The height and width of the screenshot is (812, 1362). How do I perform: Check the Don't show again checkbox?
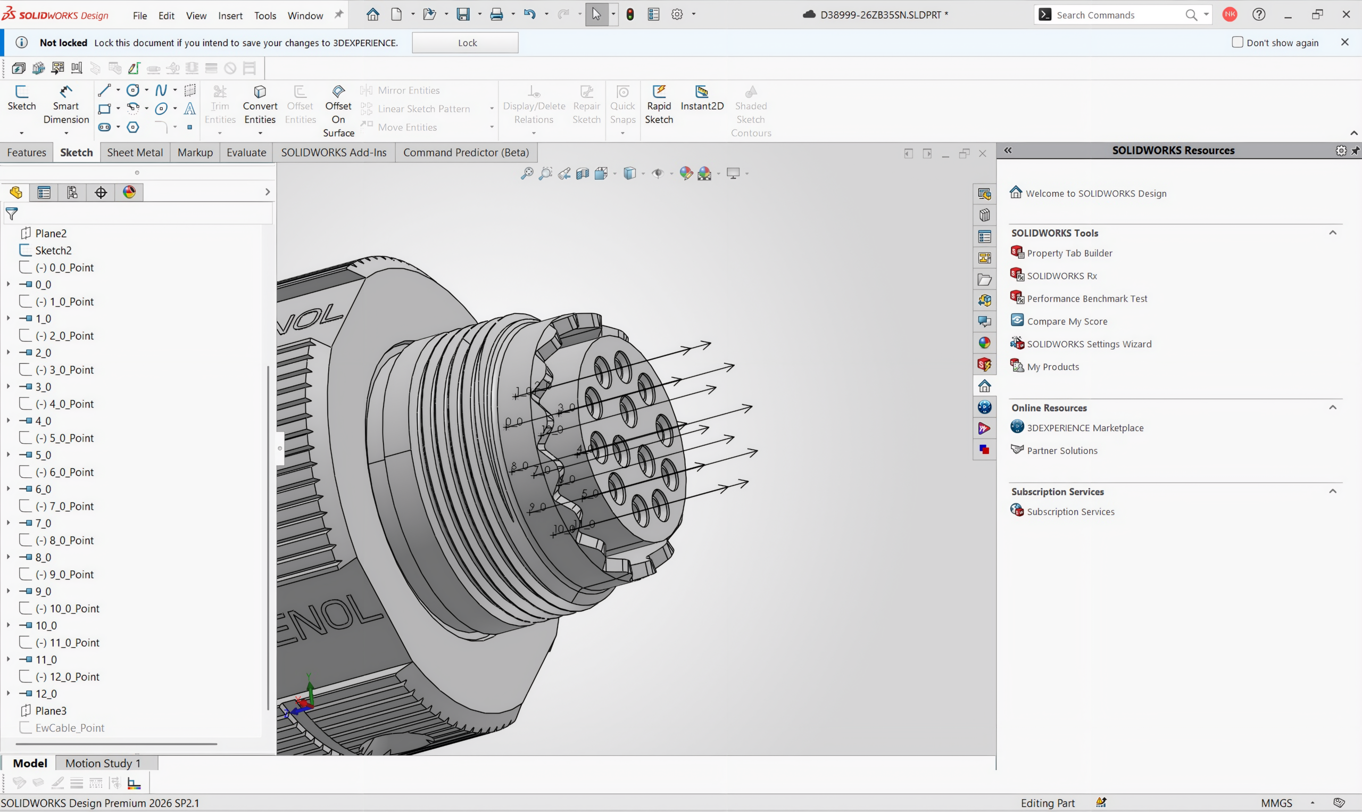1238,42
